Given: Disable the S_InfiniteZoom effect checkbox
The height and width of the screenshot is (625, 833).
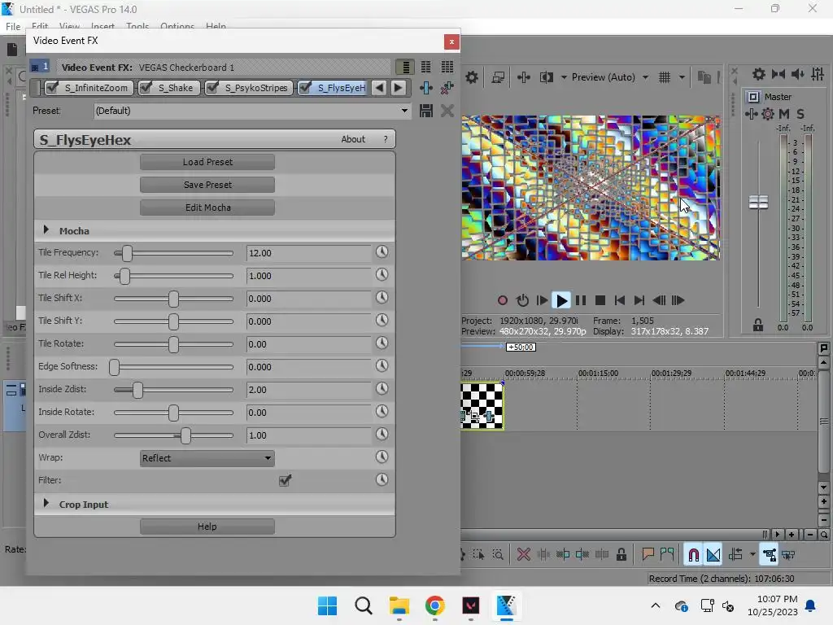Looking at the screenshot, I should pos(52,88).
